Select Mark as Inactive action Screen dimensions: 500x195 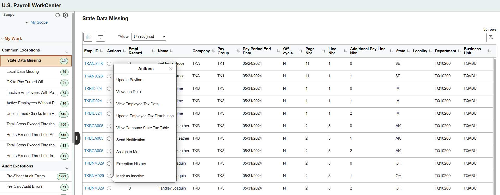(x=130, y=176)
